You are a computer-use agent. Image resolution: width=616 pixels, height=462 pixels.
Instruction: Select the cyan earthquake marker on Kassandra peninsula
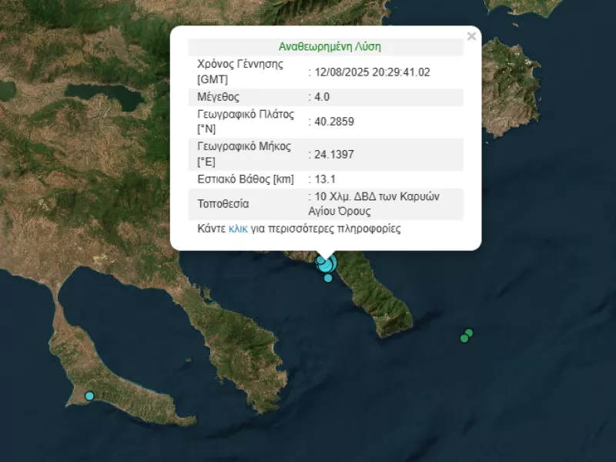[x=89, y=396]
